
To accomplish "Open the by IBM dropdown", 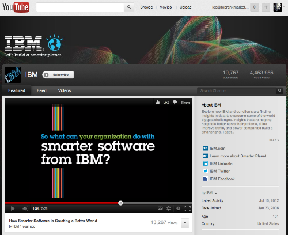I will (209, 193).
